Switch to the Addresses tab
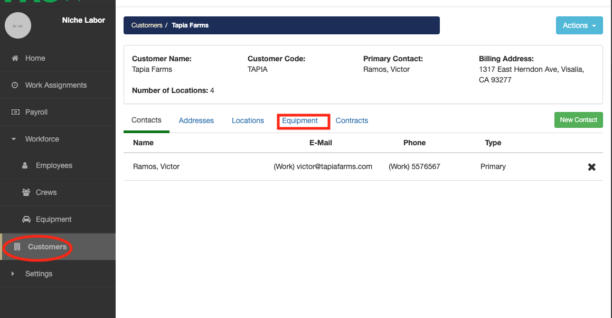The width and height of the screenshot is (612, 318). point(196,120)
